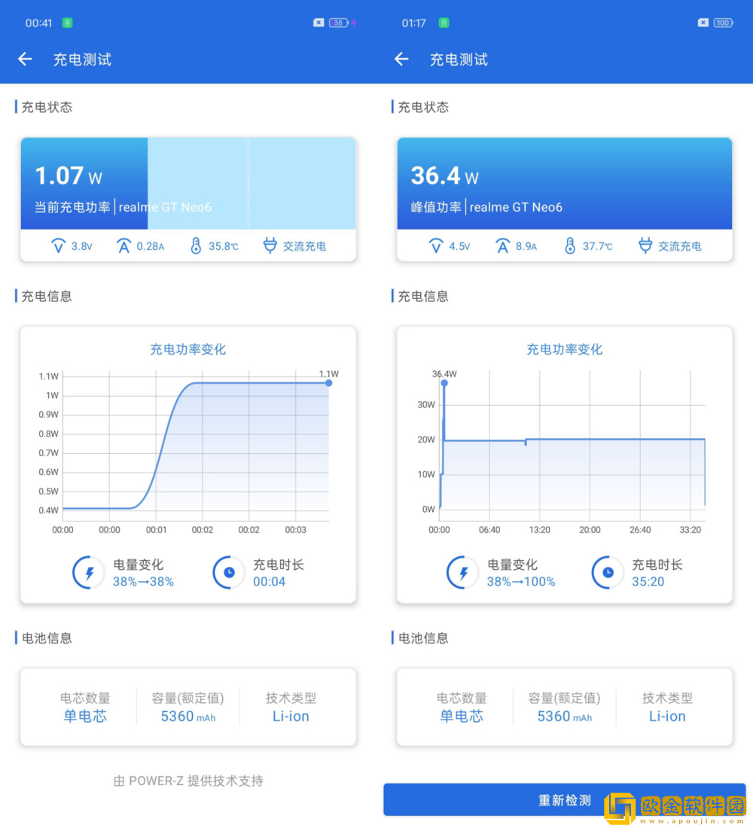Select the voltage icon showing 3.8V
Viewport: 753px width, 828px height.
click(x=56, y=245)
